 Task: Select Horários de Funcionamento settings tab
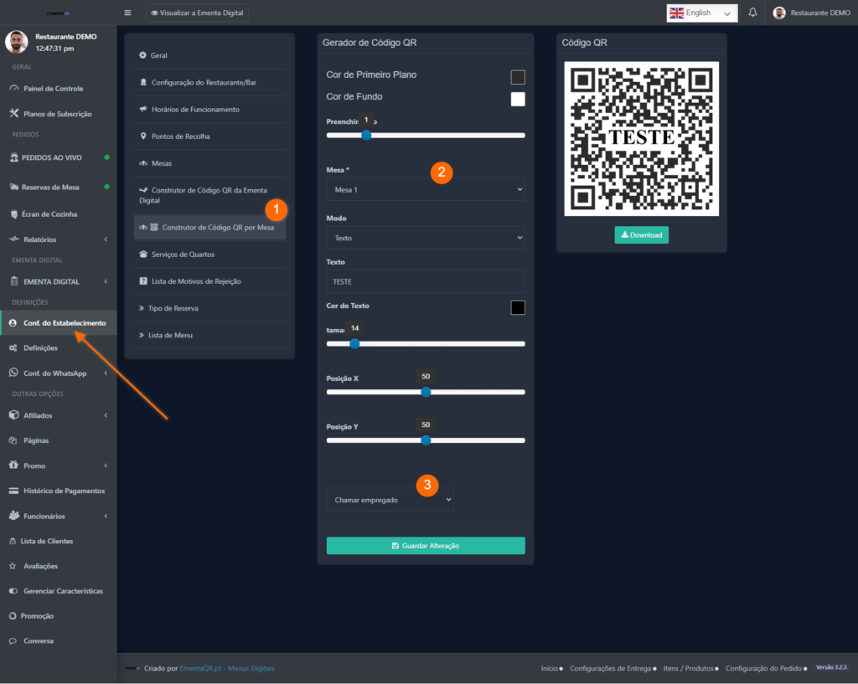(x=194, y=110)
